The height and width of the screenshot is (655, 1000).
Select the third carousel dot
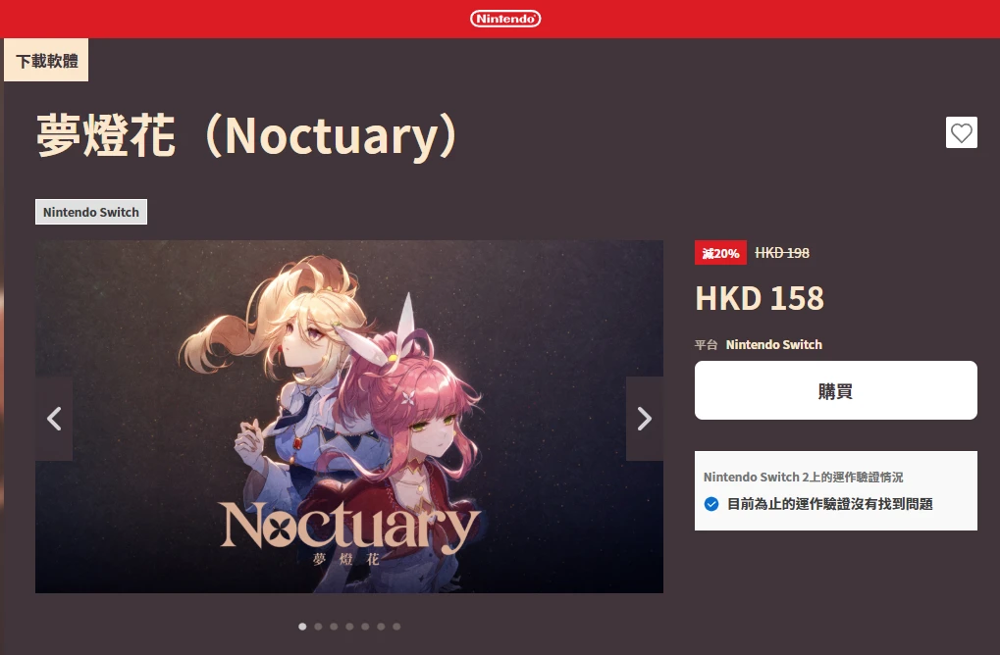[x=334, y=627]
